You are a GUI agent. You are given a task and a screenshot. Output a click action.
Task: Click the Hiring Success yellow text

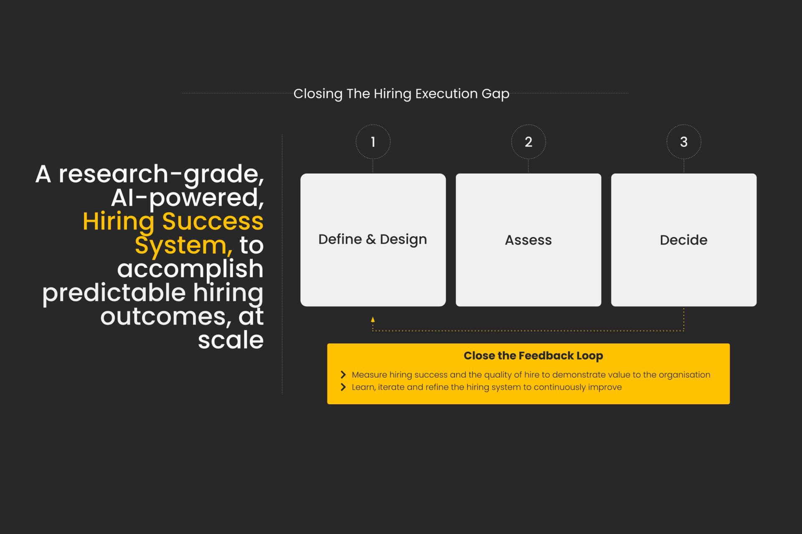tap(173, 221)
